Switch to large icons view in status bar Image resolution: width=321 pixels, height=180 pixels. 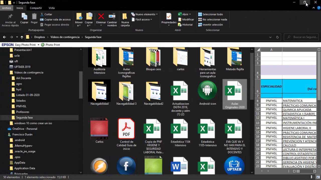pyautogui.click(x=318, y=177)
